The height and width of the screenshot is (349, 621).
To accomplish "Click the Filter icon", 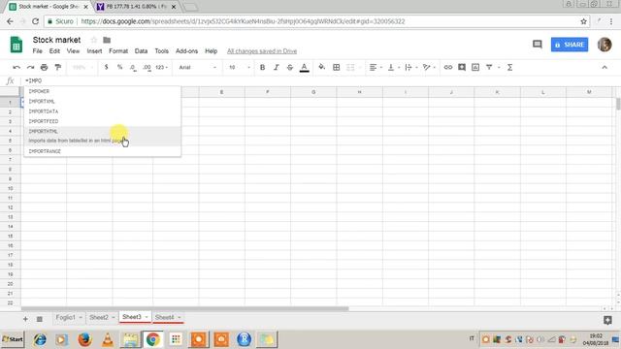I will coord(489,67).
